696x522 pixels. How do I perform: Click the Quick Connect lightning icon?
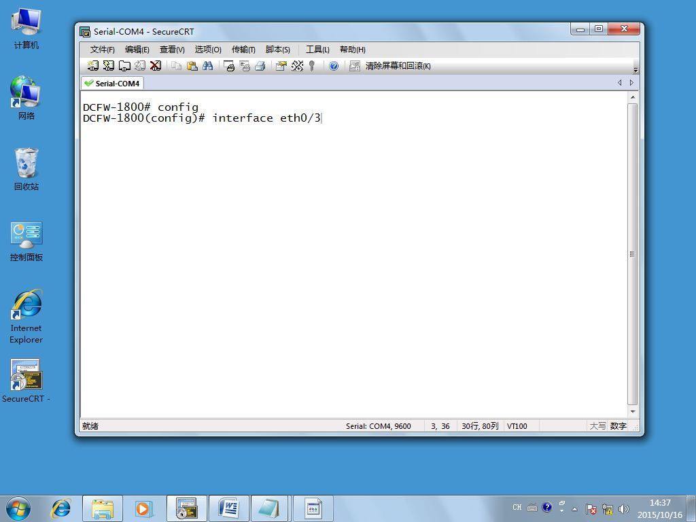(109, 66)
